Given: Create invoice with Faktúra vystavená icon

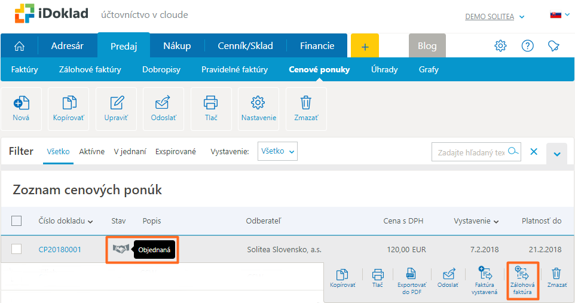Looking at the screenshot, I should 484,280.
